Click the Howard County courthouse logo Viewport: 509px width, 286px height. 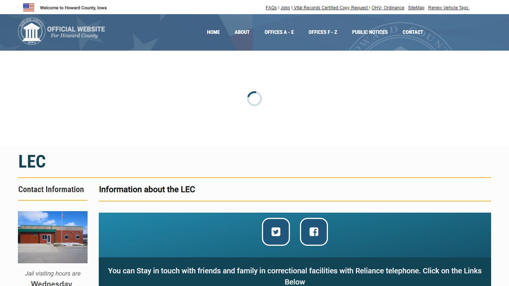tap(31, 32)
